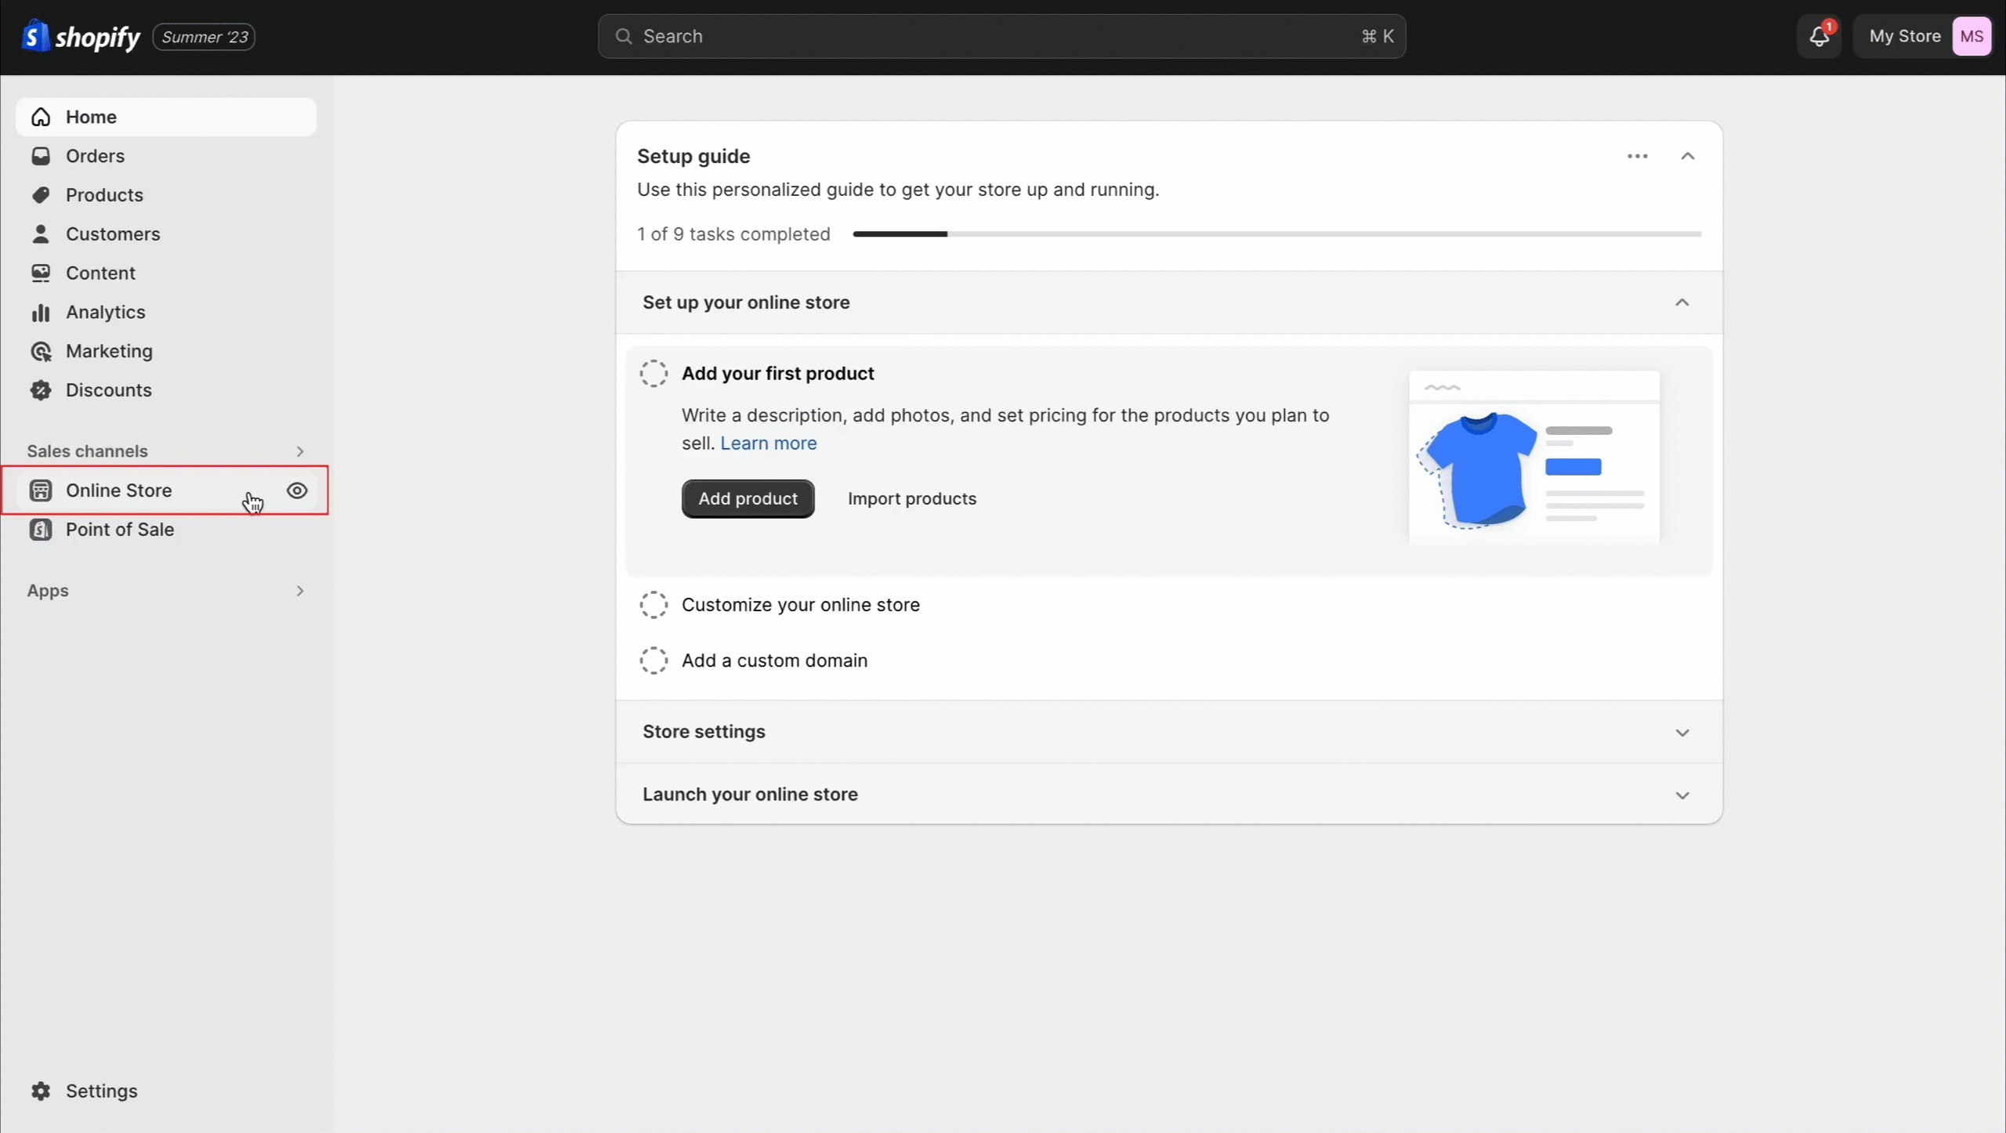Toggle the Add a custom domain circle
Image resolution: width=2006 pixels, height=1133 pixels.
coord(654,661)
